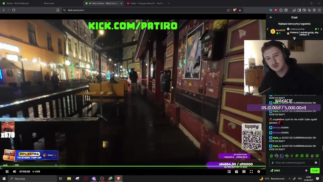This screenshot has height=182, width=323.
Task: Switch to Patiro Stream tab
Action: 104,3
